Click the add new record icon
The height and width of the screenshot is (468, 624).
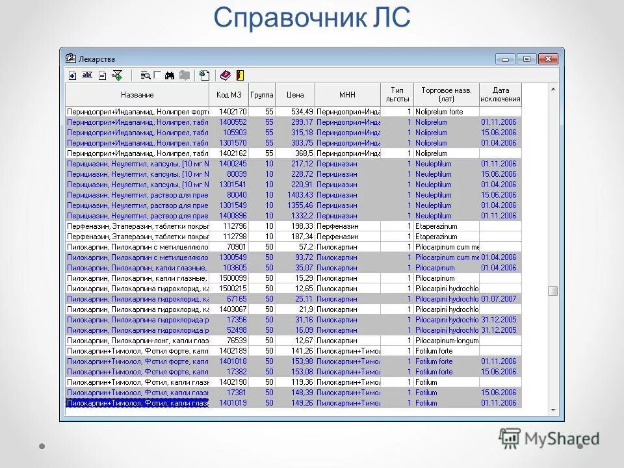72,75
